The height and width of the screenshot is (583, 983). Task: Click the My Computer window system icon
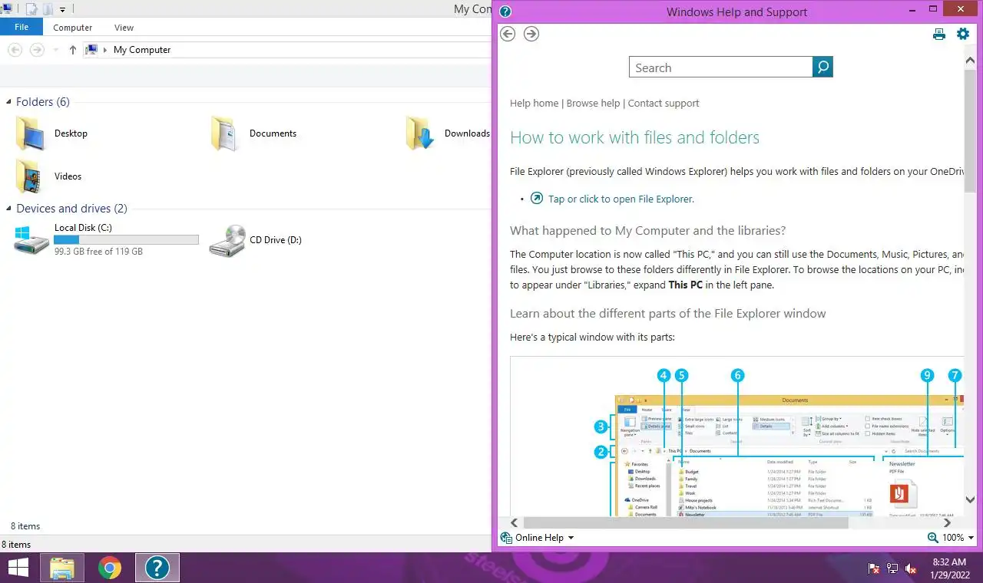pos(7,9)
